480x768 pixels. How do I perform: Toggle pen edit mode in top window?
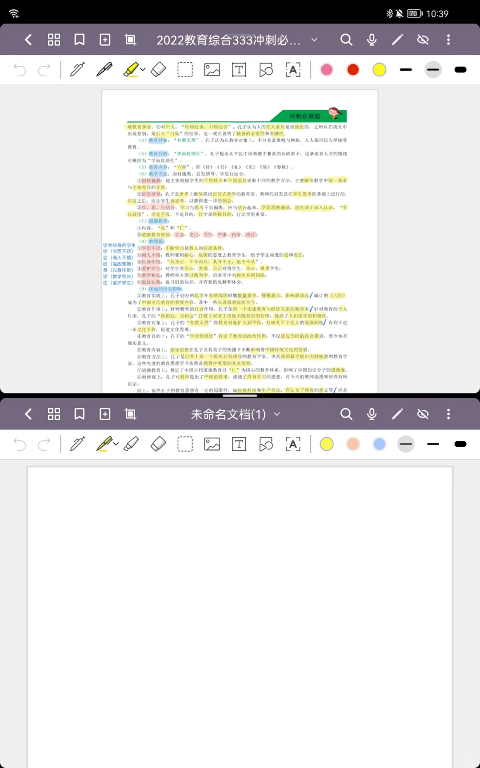point(397,40)
